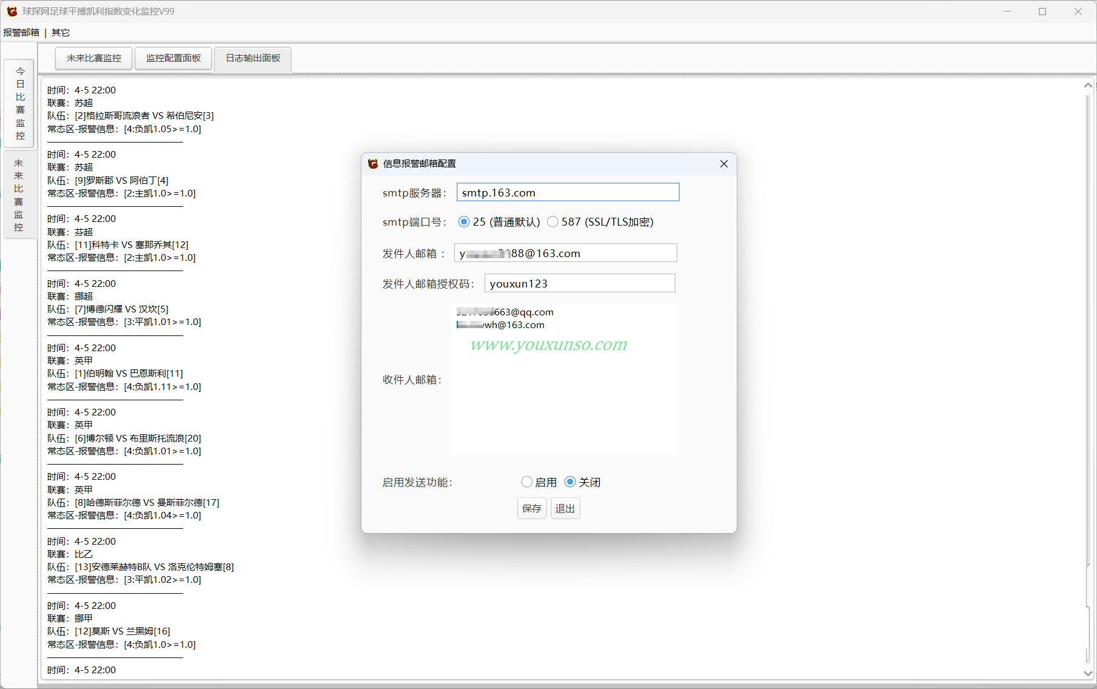
Task: Select smtp port 25 (普通默认) radio
Action: [x=464, y=222]
